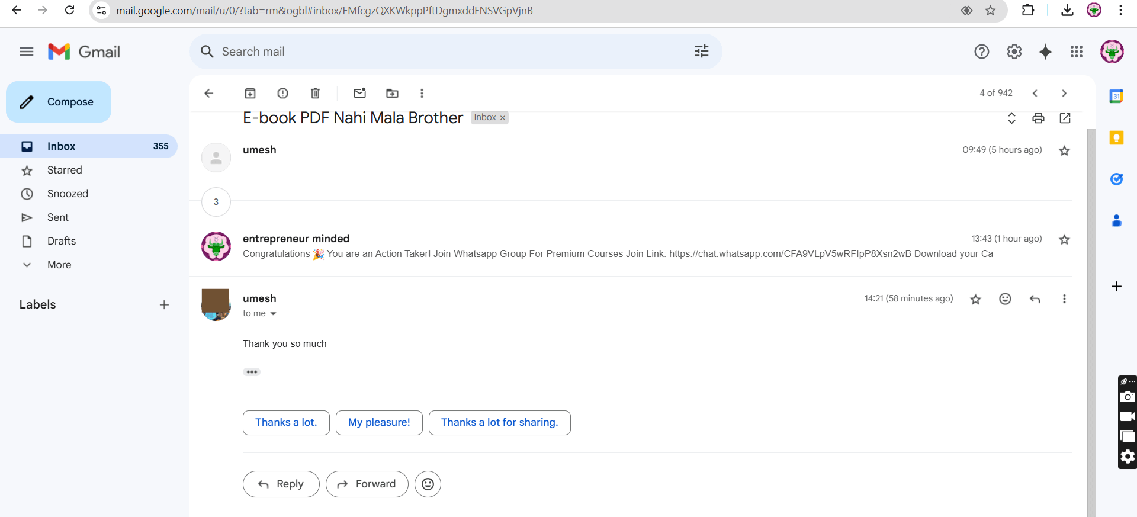Star umesh's 14:21 message
Image resolution: width=1137 pixels, height=517 pixels.
pyautogui.click(x=975, y=299)
